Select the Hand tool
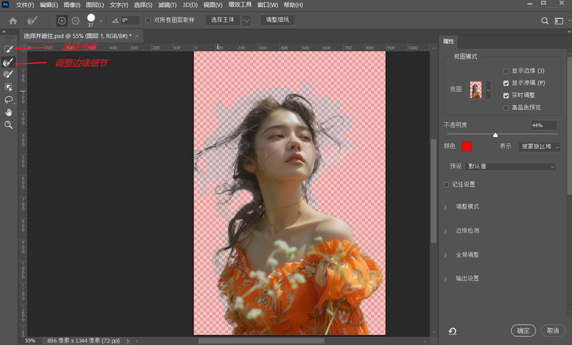Screen dimensions: 572x345 tap(8, 112)
